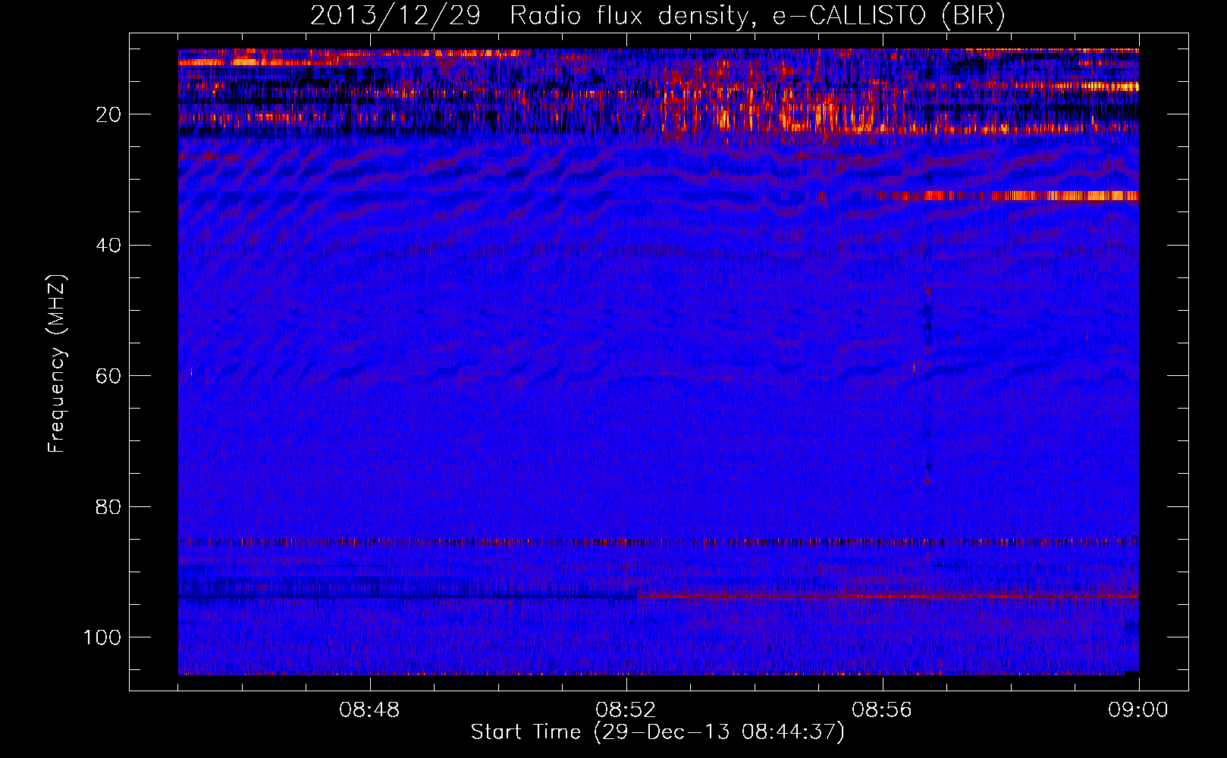Viewport: 1227px width, 758px height.
Task: Click the 'Frequency (MHZ)' axis label
Action: click(x=57, y=363)
